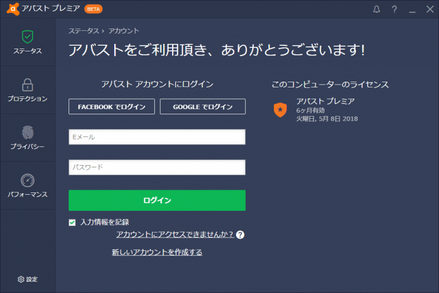The width and height of the screenshot is (439, 293).
Task: Click help icon beside account access link
Action: tap(240, 235)
